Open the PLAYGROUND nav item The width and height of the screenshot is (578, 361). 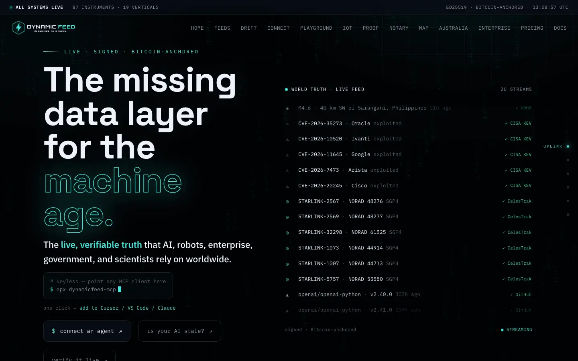pos(316,28)
